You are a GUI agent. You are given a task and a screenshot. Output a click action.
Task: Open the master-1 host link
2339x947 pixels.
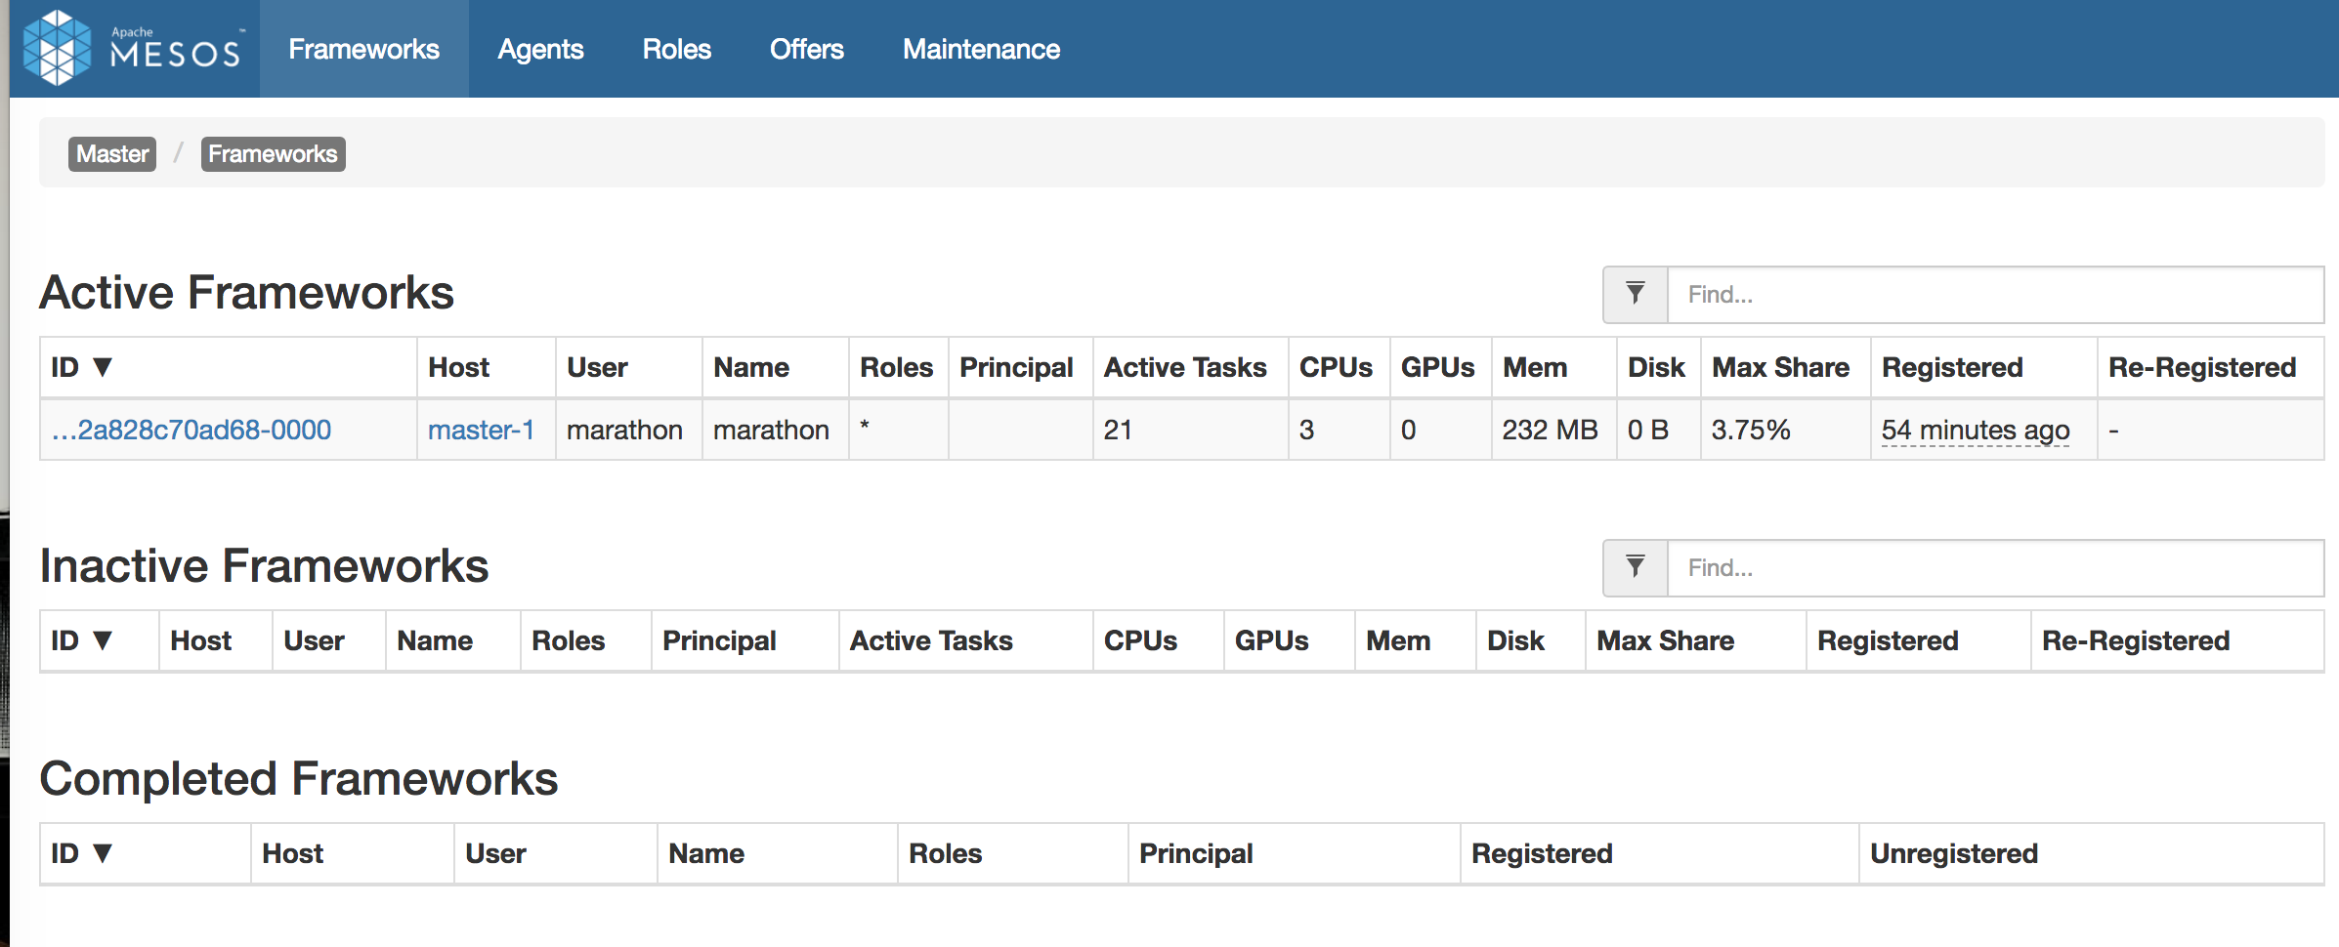click(481, 430)
